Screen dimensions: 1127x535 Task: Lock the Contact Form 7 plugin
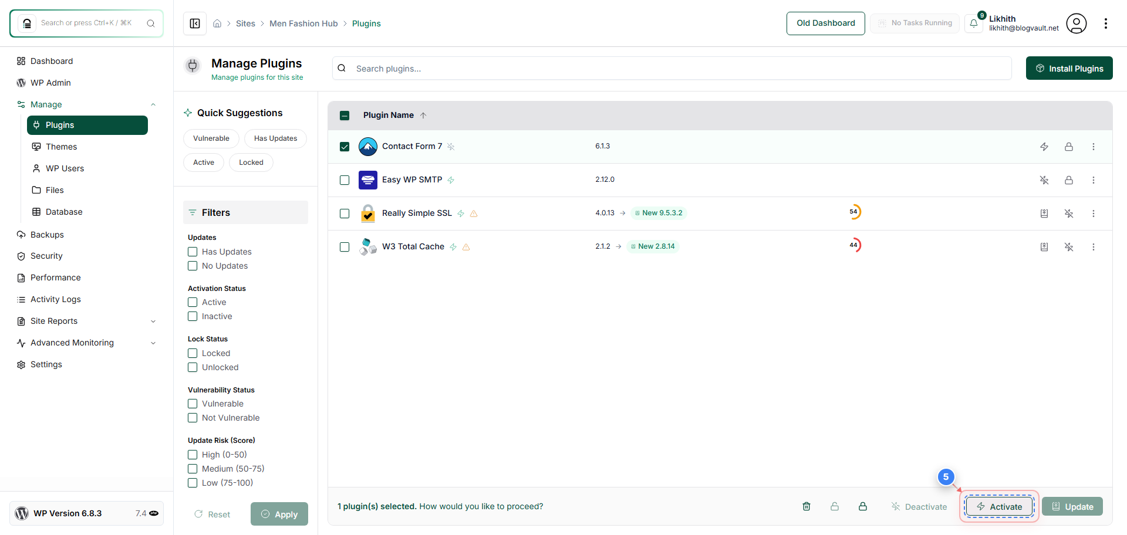(1069, 147)
